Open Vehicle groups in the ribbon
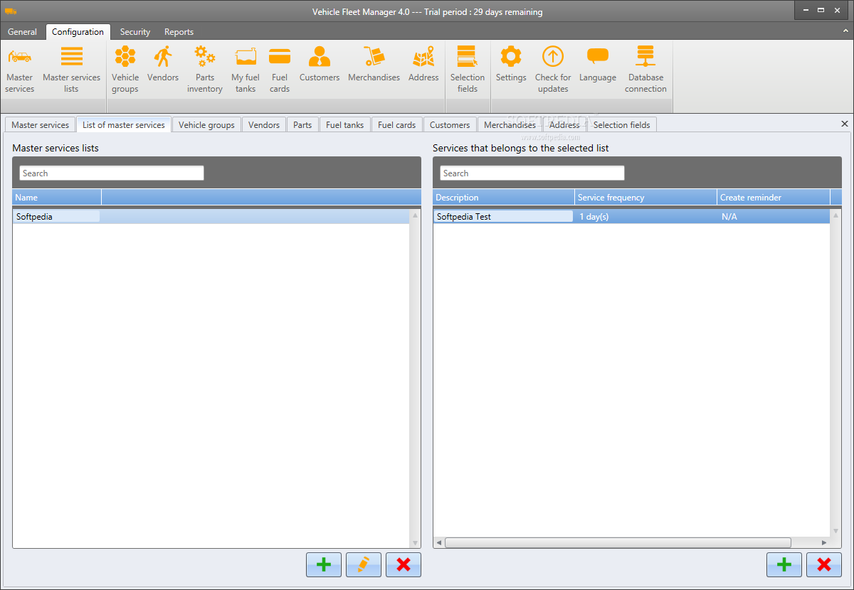The width and height of the screenshot is (854, 590). point(125,70)
